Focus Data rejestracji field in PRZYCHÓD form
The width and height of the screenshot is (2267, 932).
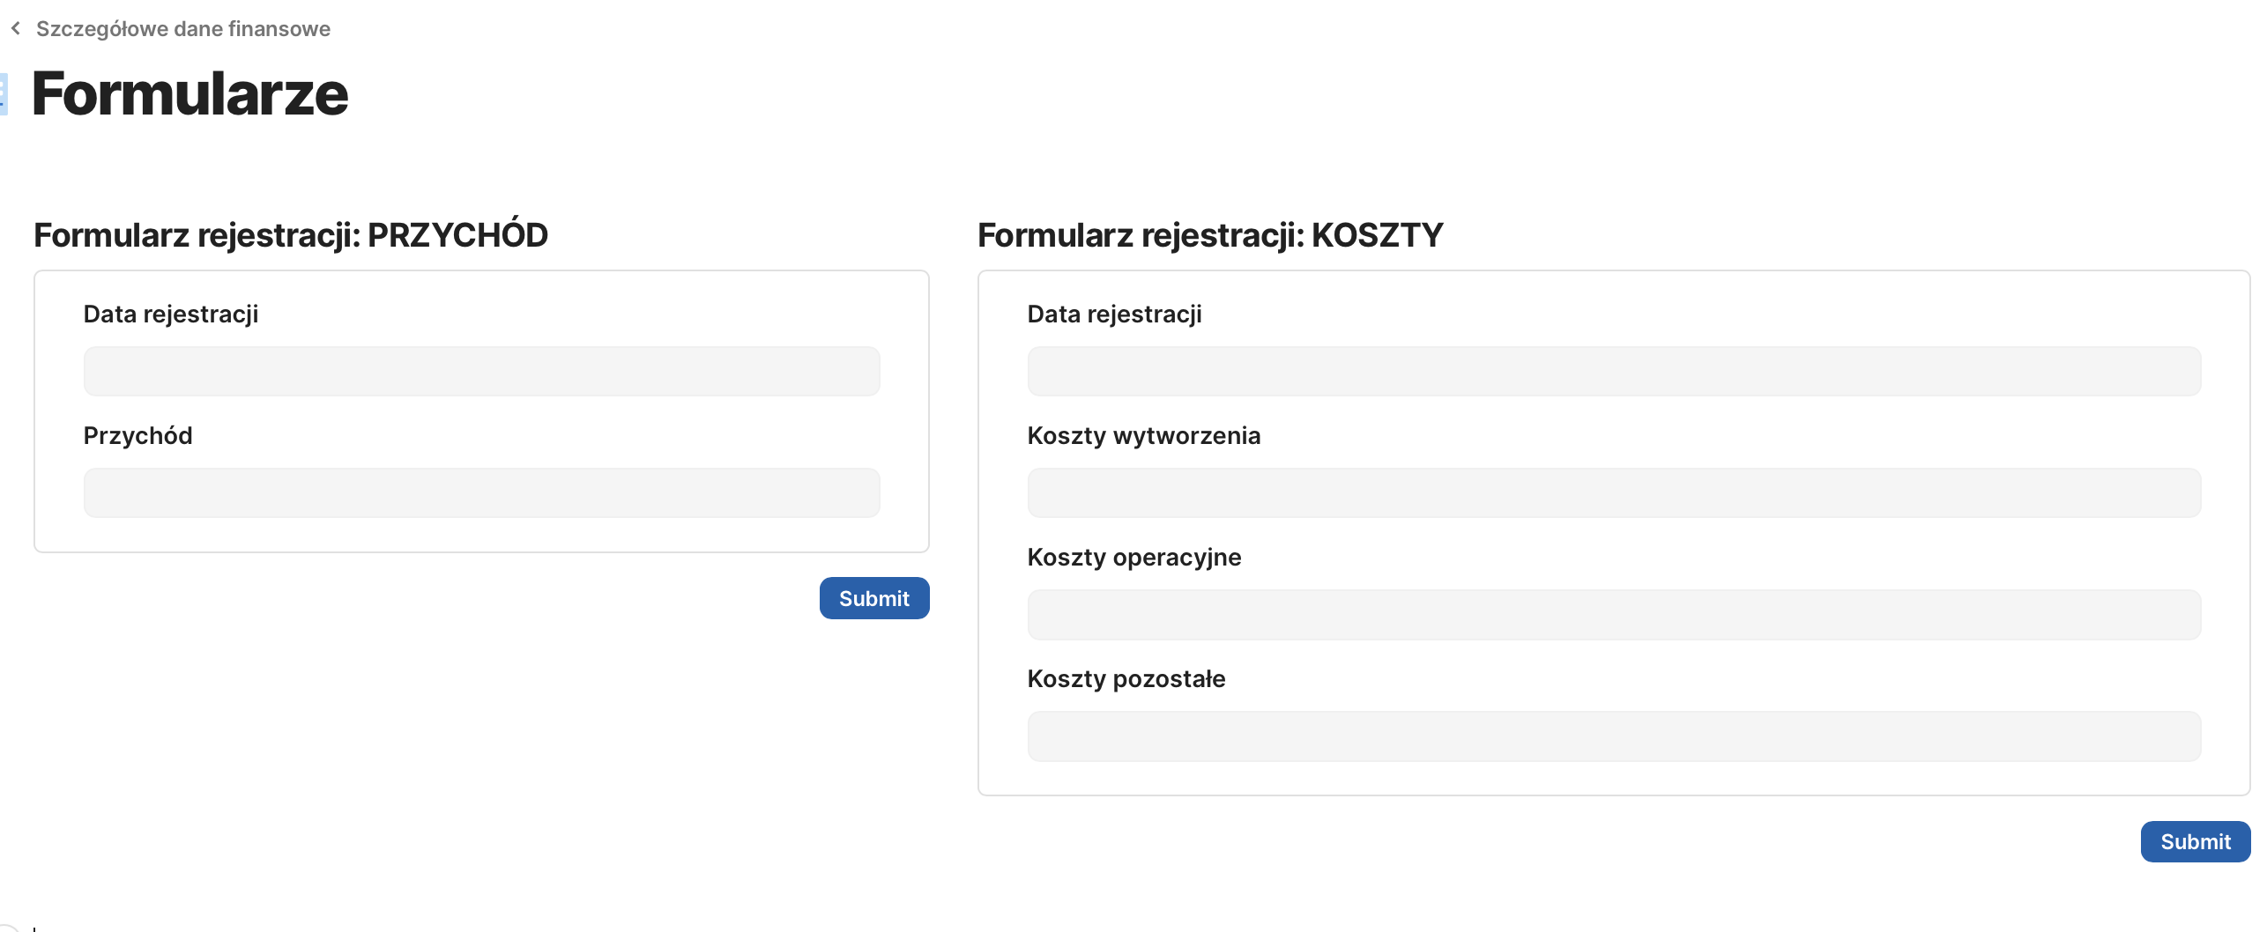[x=481, y=372]
